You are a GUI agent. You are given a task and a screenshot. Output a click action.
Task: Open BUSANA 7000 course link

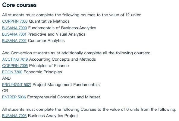(x=14, y=28)
